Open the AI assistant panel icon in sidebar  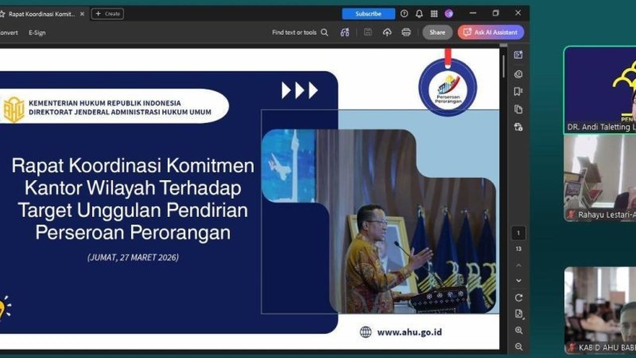tap(519, 55)
